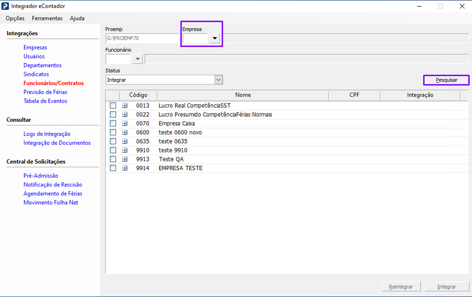Check the box for company 0013

tap(113, 106)
